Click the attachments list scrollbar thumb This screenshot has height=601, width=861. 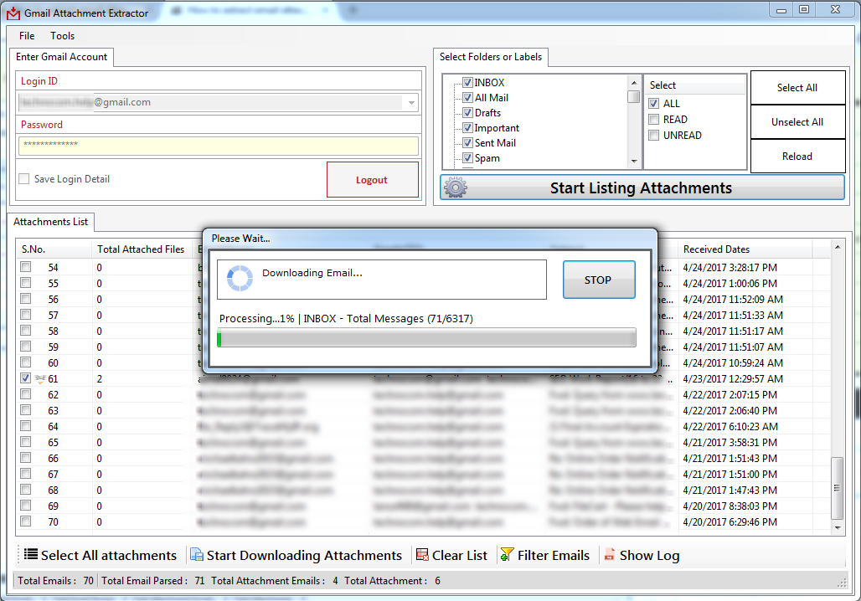point(838,488)
